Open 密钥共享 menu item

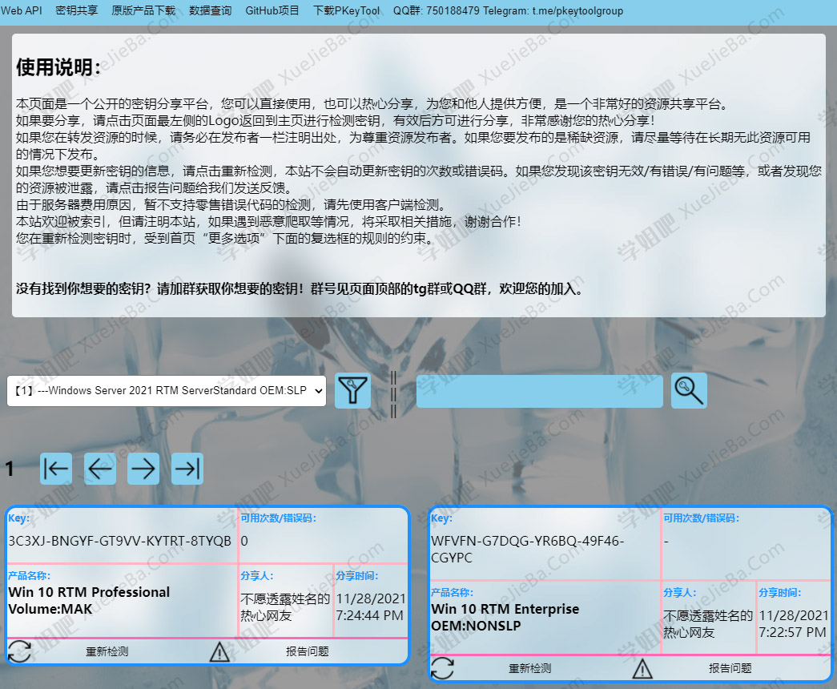click(76, 10)
